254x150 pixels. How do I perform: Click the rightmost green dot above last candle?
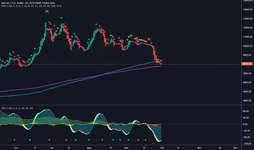coord(161,61)
